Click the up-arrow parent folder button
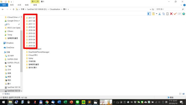Image resolution: width=186 pixels, height=105 pixels. [x=13, y=9]
